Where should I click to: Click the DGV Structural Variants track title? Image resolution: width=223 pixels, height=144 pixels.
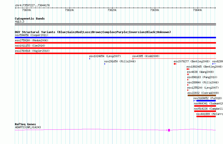pyautogui.click(x=93, y=32)
